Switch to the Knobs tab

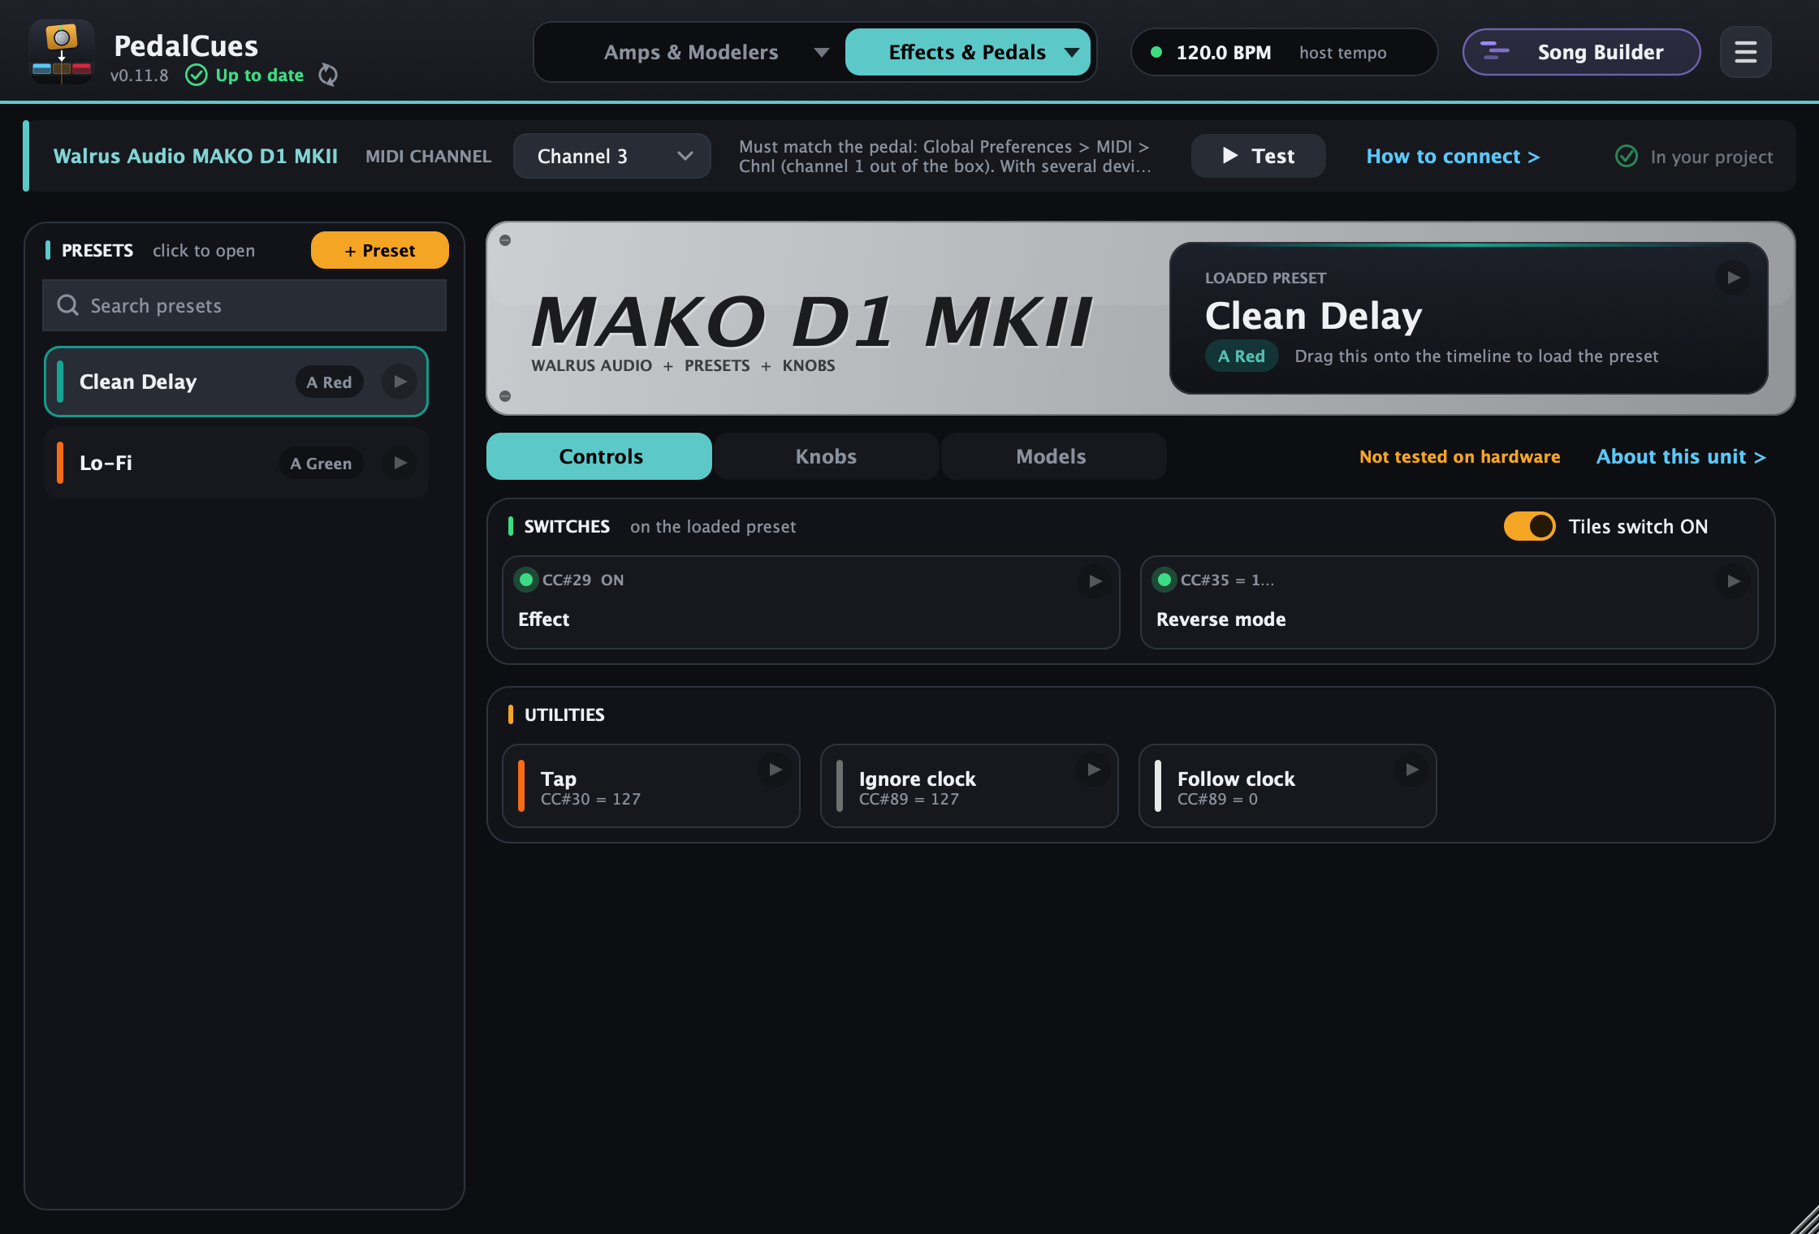(x=826, y=456)
